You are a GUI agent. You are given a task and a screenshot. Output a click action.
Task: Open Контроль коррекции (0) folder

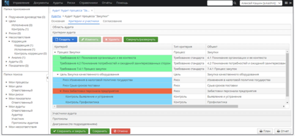point(30,53)
